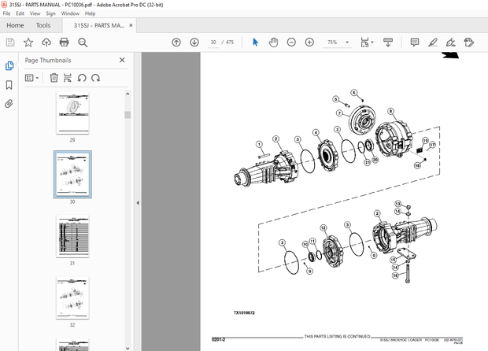Open the Sign menu
The width and height of the screenshot is (488, 351).
50,13
